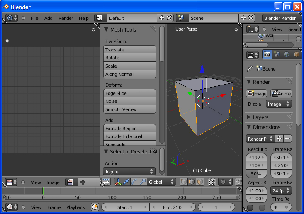Viewport: 304px width, 214px height.
Task: Open the Object properties cube tab
Action: pos(297,54)
